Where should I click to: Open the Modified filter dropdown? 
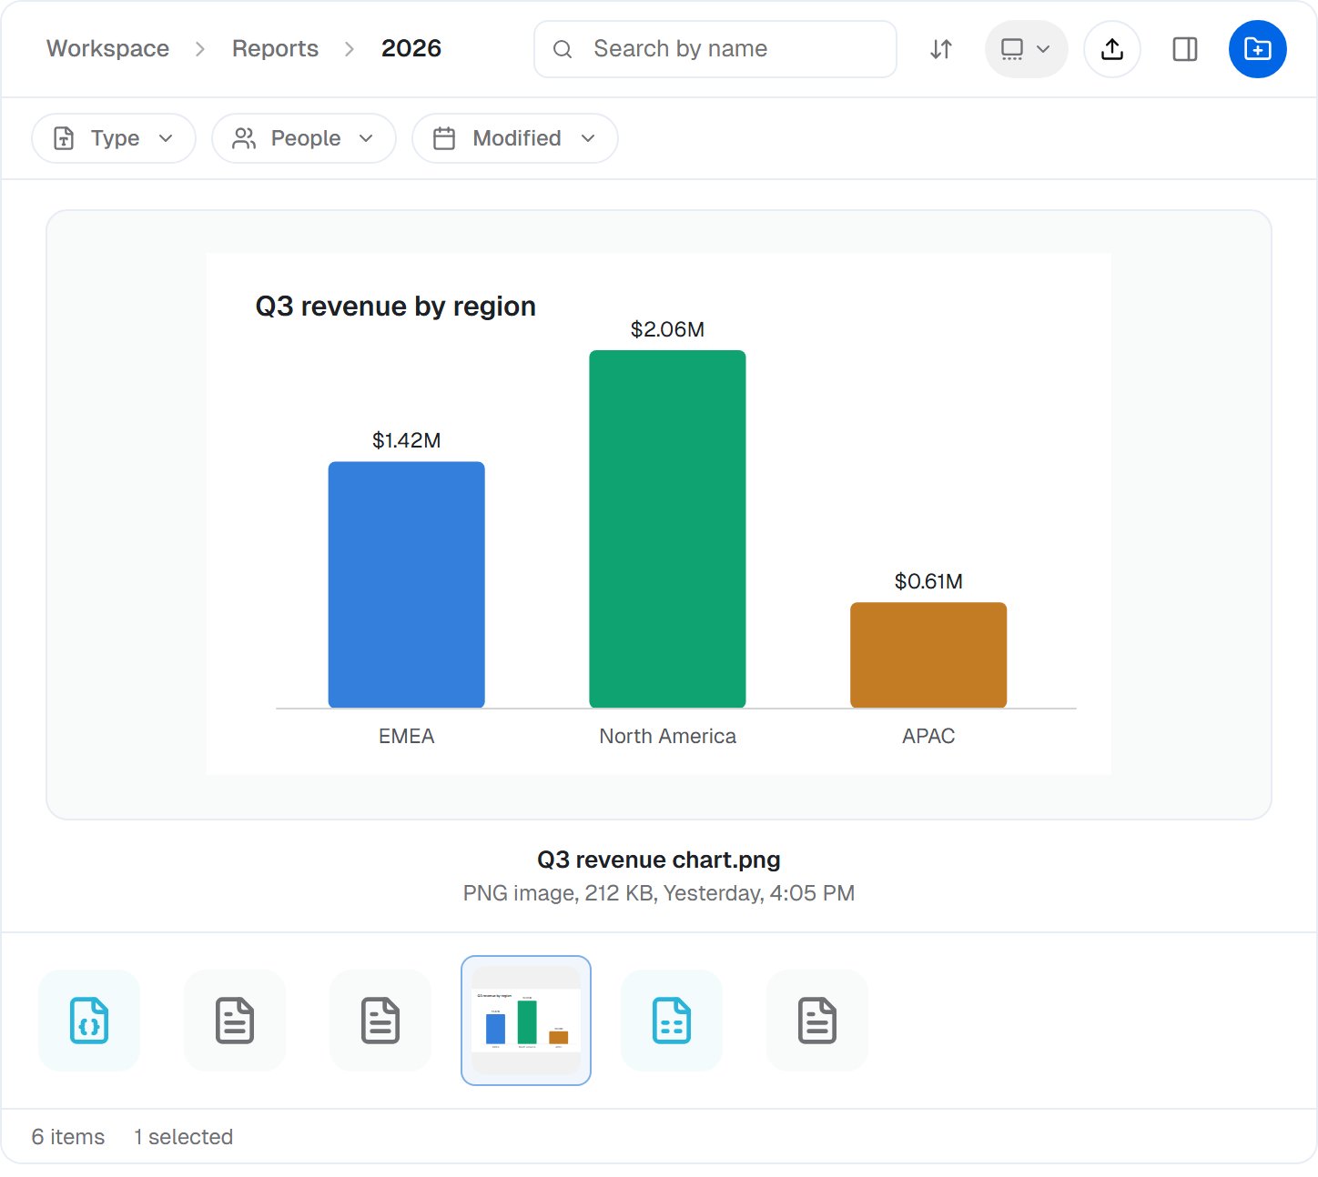[515, 138]
